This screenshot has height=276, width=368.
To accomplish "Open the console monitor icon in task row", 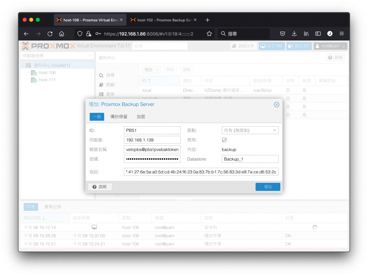I will [94, 227].
